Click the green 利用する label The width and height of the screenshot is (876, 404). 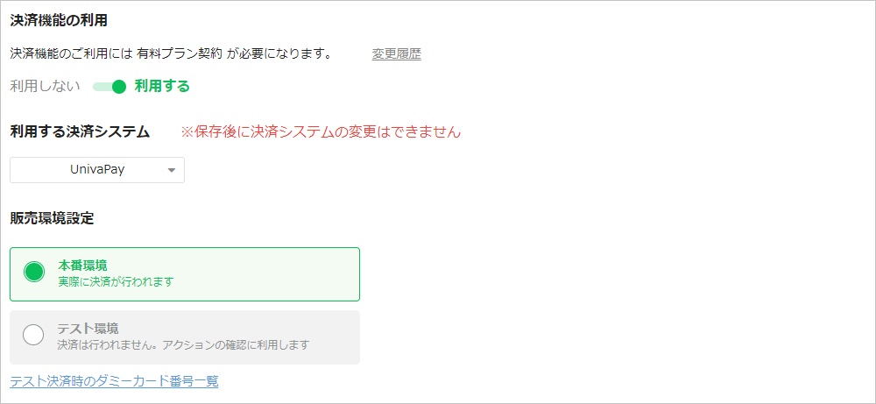pos(162,87)
